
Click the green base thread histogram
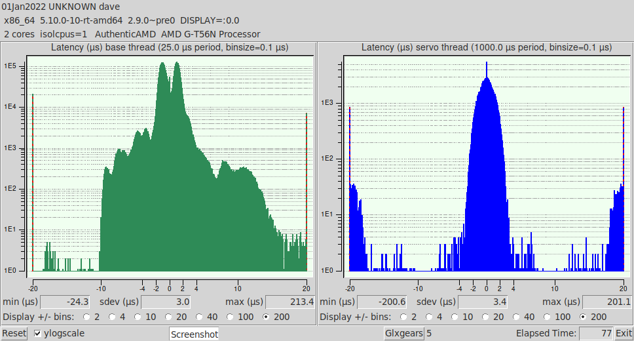coord(170,167)
